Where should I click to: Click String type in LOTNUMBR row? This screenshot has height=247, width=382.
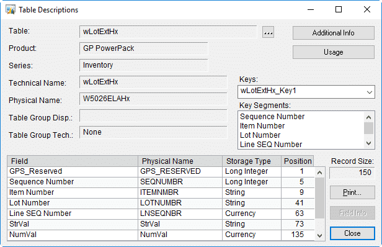[235, 203]
